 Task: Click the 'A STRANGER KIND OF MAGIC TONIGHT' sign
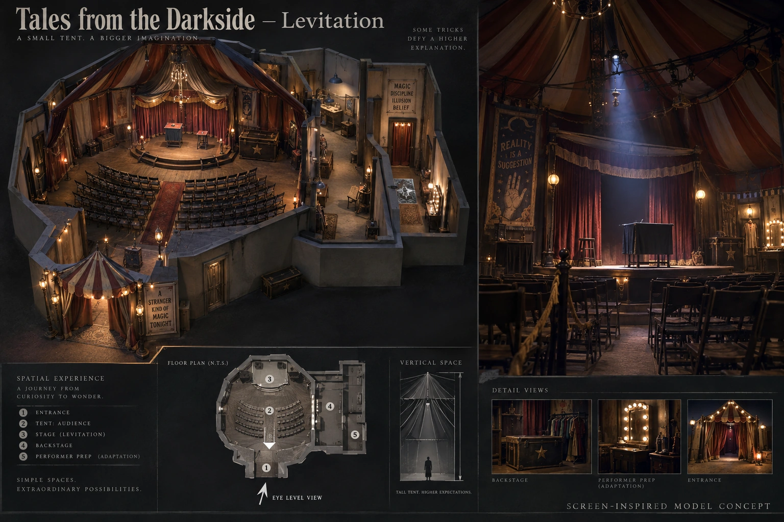(160, 309)
